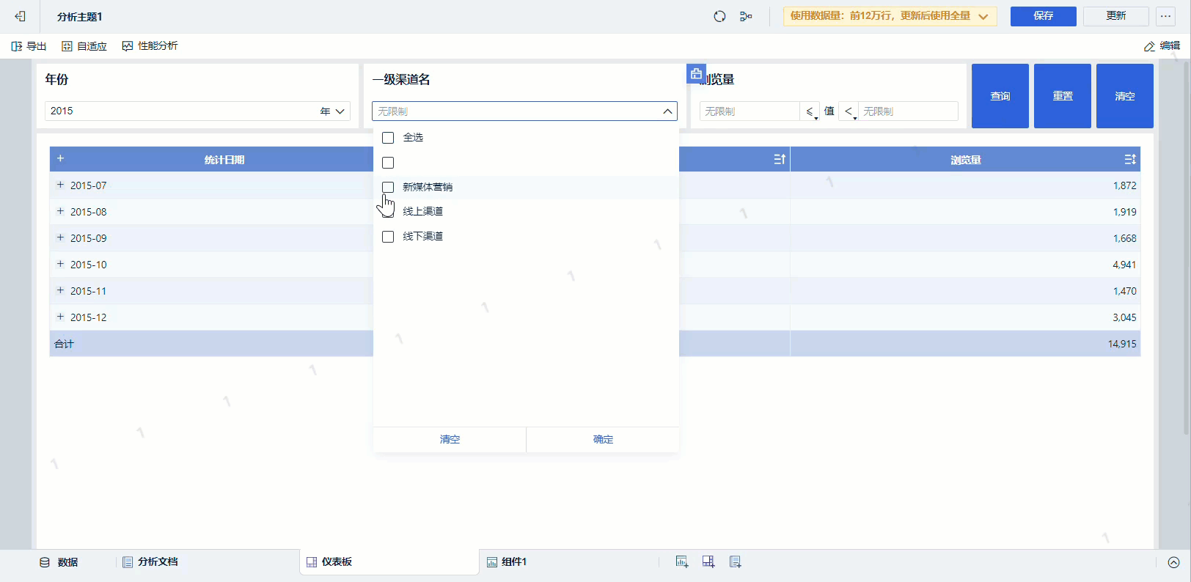This screenshot has height=582, width=1191.
Task: Expand the data usage notice dropdown
Action: pos(983,16)
